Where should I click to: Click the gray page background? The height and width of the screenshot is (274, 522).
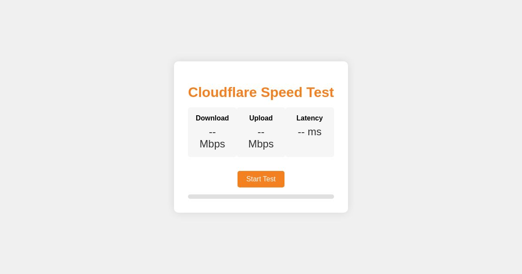click(65, 43)
